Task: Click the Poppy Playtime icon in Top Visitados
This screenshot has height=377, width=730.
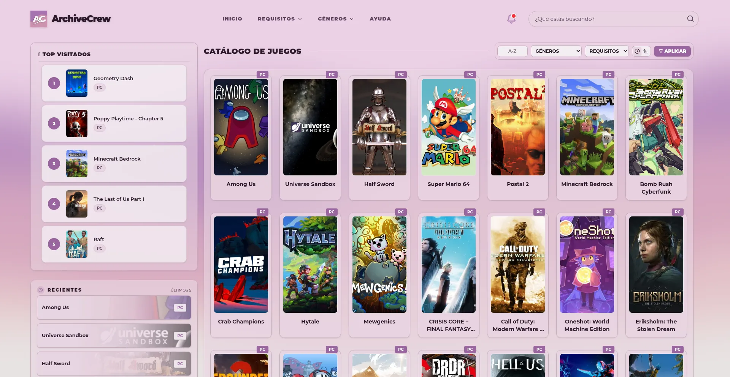Action: (77, 123)
